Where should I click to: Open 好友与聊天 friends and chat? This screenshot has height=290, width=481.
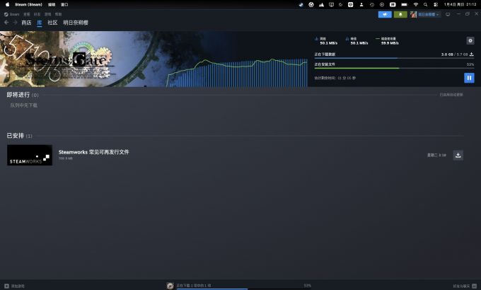tap(465, 286)
